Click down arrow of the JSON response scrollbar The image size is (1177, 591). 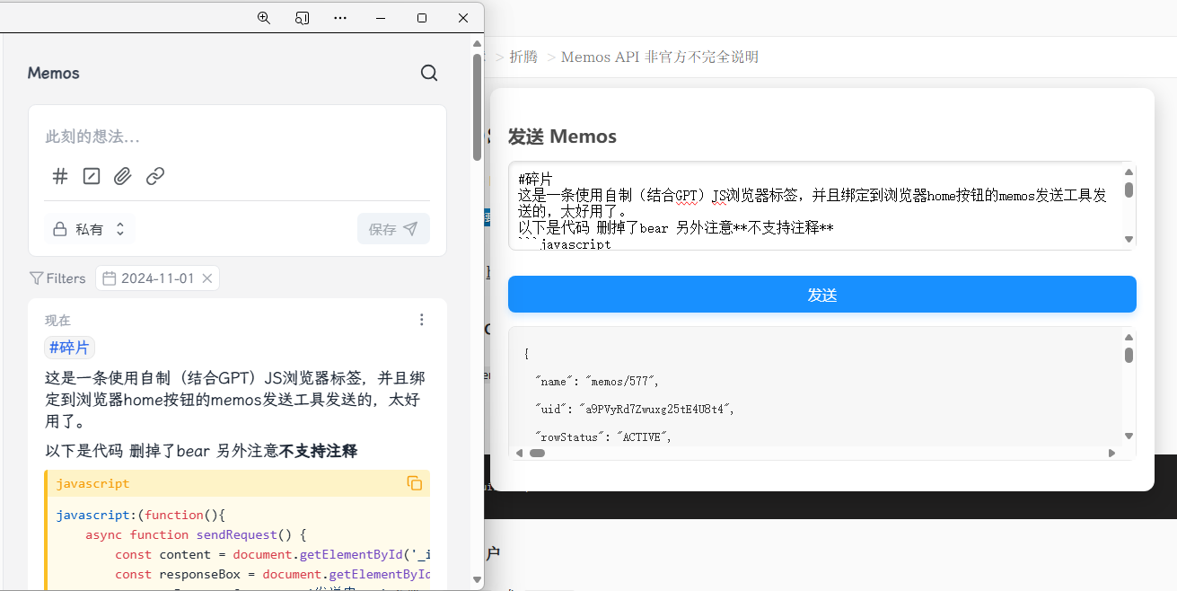tap(1129, 436)
